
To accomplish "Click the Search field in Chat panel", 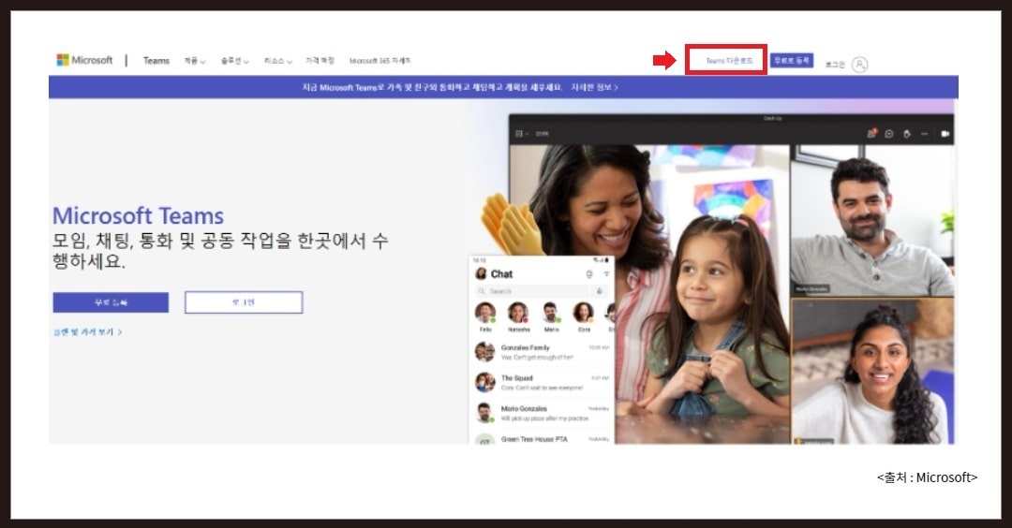I will click(542, 291).
